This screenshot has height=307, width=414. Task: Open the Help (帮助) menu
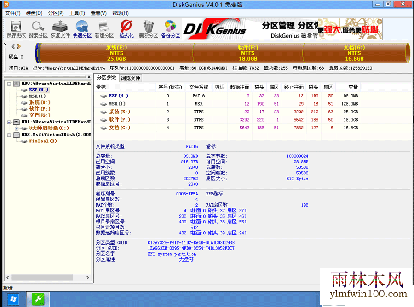coord(121,13)
